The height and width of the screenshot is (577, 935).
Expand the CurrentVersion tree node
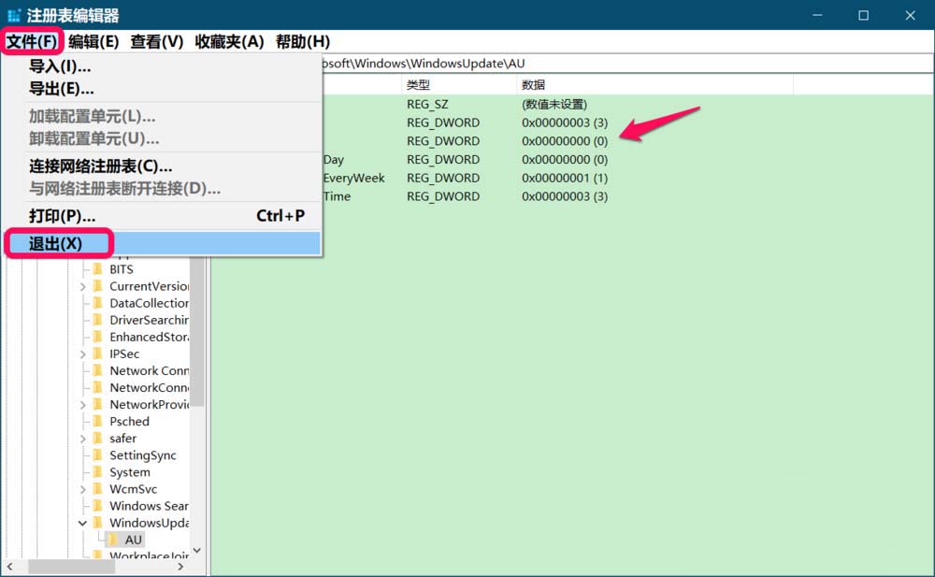[x=83, y=286]
